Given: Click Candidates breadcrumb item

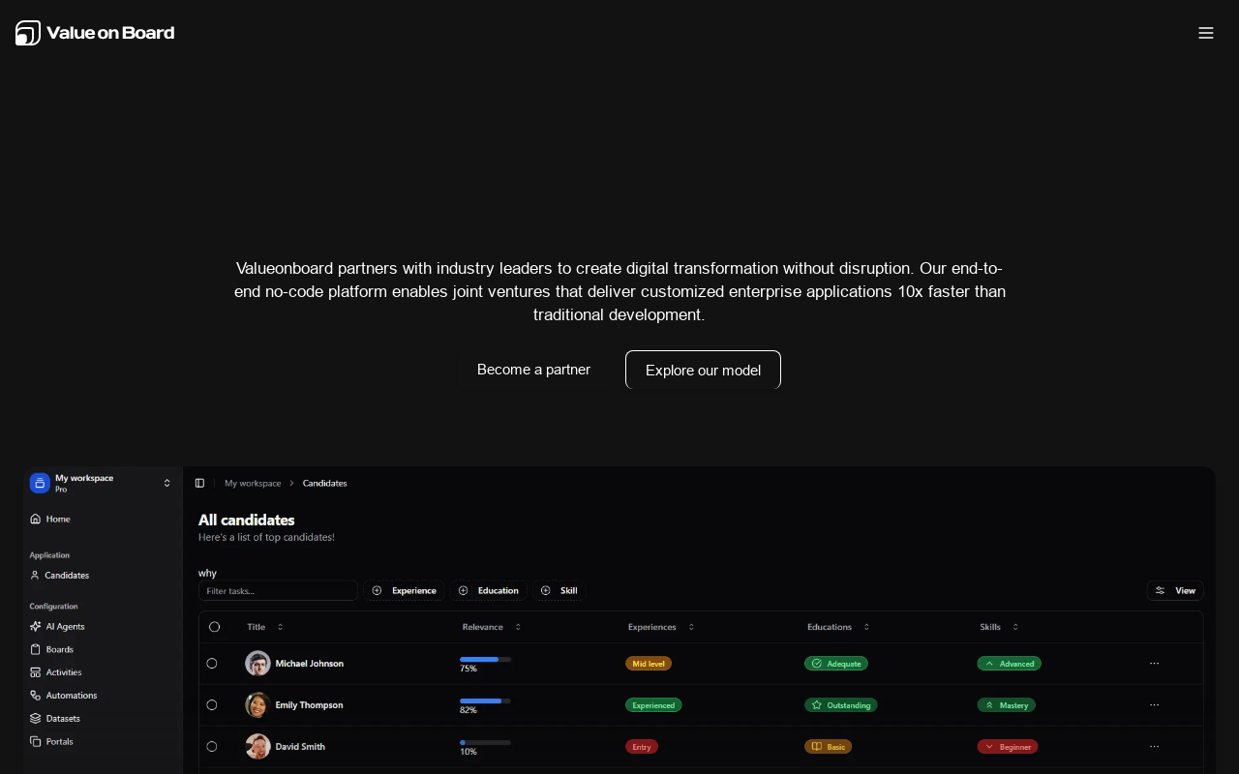Looking at the screenshot, I should click(x=324, y=483).
